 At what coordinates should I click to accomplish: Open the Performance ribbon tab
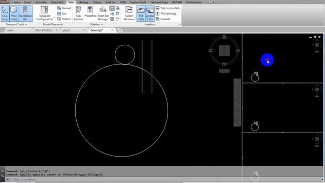click(x=194, y=2)
